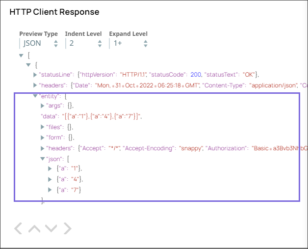Open the Indent Level dropdown
The height and width of the screenshot is (249, 308).
pos(83,44)
